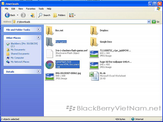This screenshot has height=122, width=163.
Task: Maximize the downloads window
Action: click(155, 4)
